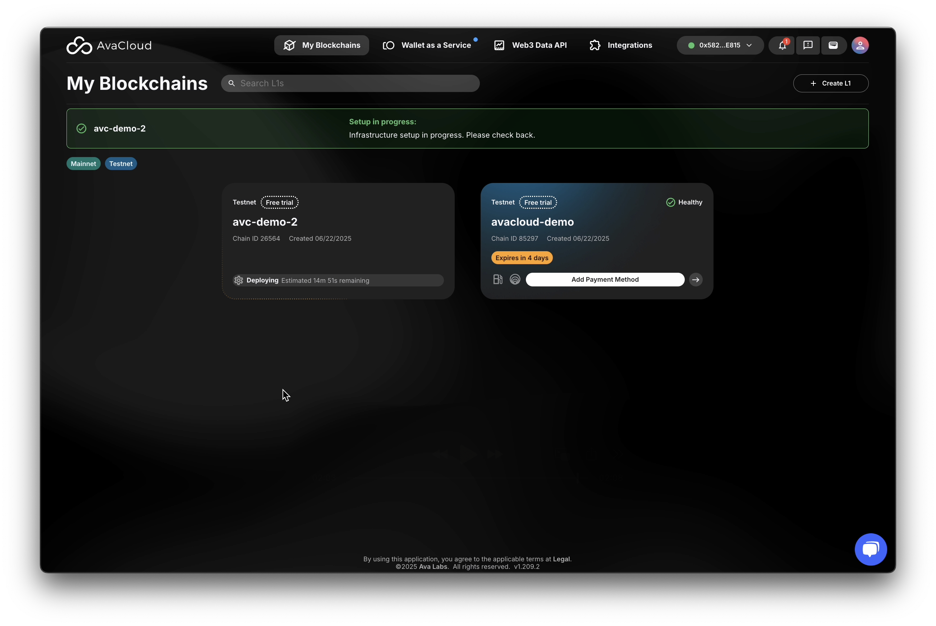Open the billing card icon
This screenshot has height=626, width=936.
point(833,46)
